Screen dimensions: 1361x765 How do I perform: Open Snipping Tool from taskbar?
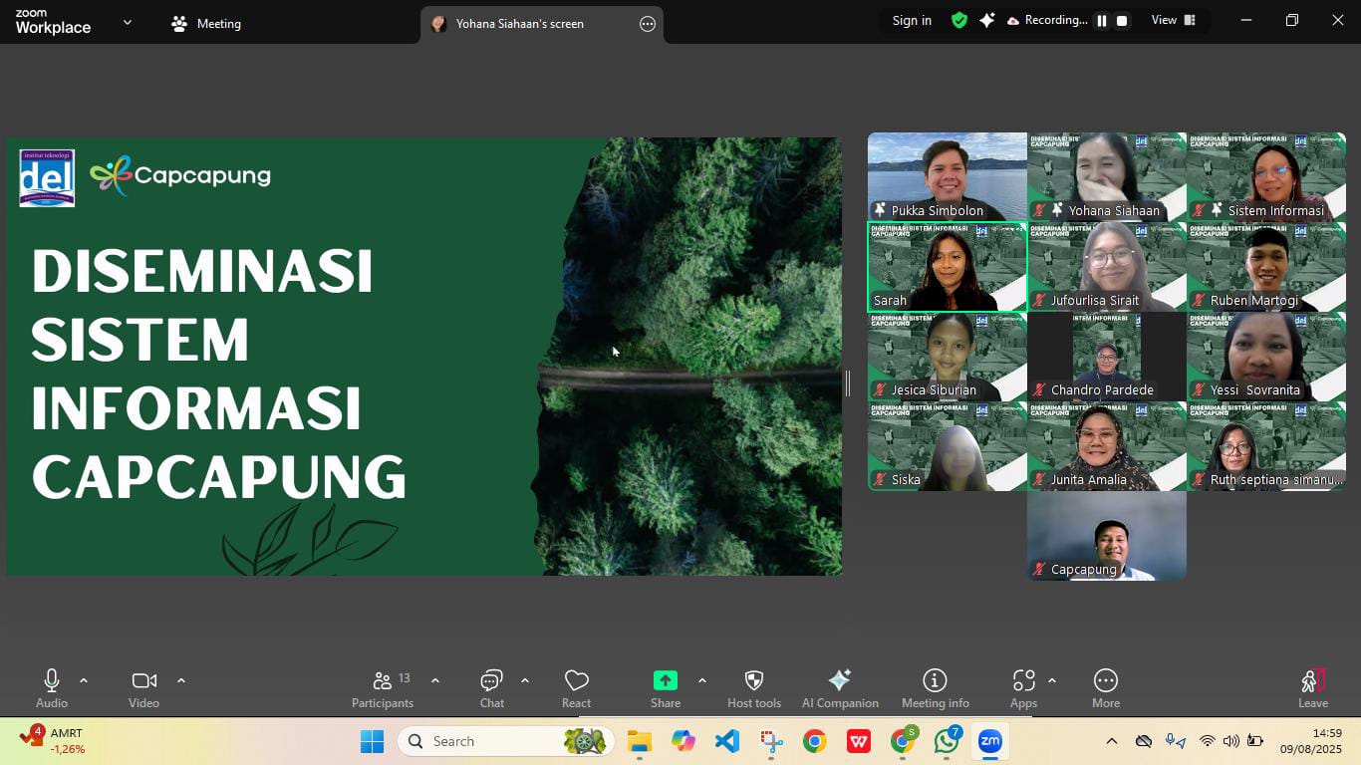771,741
